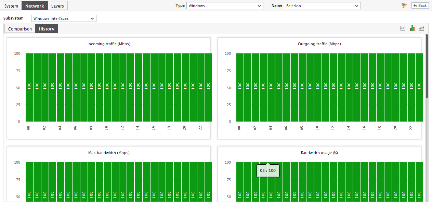Viewport: 432px width, 203px height.
Task: Click the hour 04 bar in Incoming traffic chart
Action: pyautogui.click(x=61, y=87)
